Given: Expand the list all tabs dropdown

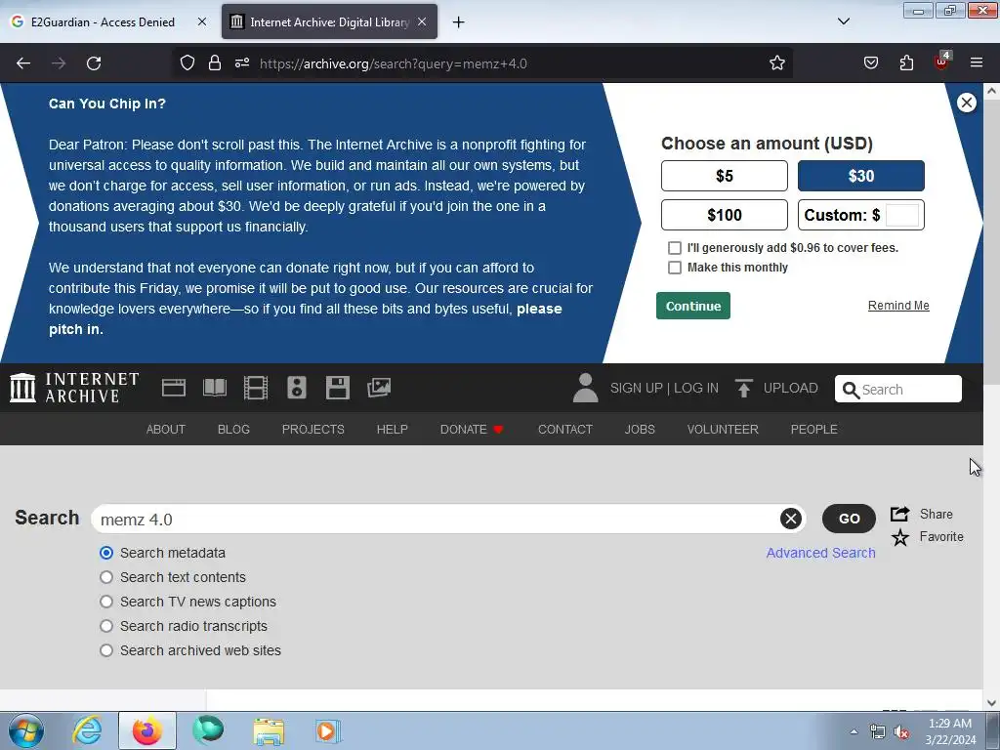Looking at the screenshot, I should click(x=843, y=21).
